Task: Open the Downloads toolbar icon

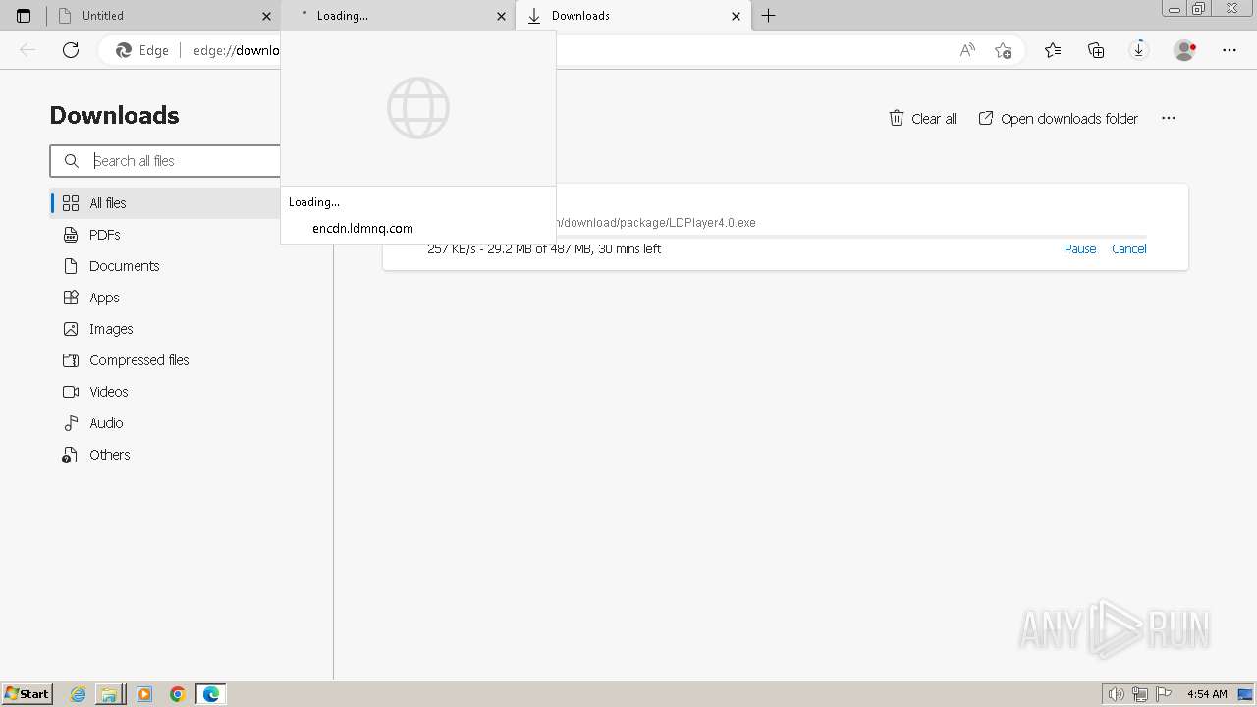Action: click(x=1139, y=50)
